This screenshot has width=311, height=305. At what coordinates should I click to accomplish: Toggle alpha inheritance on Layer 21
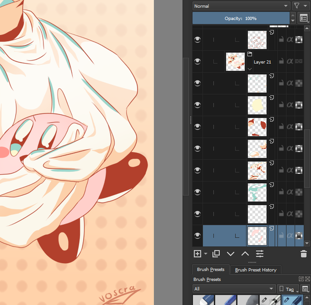(290, 61)
